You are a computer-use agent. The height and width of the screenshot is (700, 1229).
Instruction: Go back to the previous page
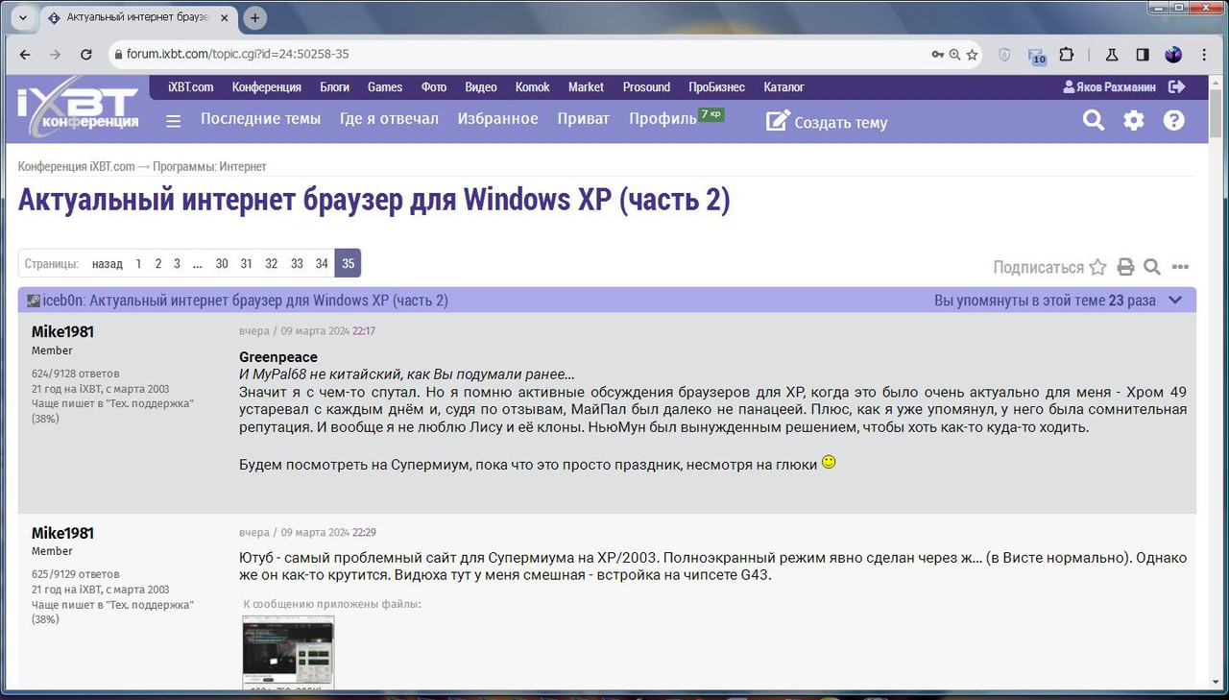pos(25,55)
